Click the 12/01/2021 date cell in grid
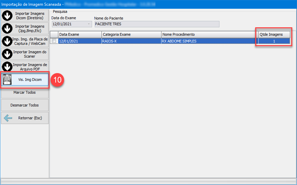297x185 pixels. (x=80, y=41)
